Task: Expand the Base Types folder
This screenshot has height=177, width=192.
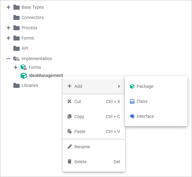Action: point(8,7)
